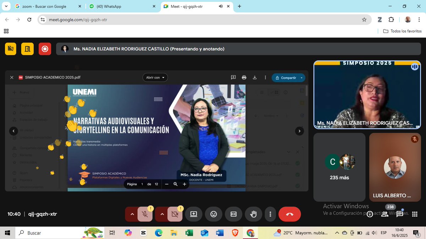Click the red recording indicator icon
Viewport: 426px width, 239px height.
[45, 49]
